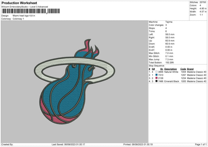Screen dimensions: 208x147
Task: Click the blue 7313 thread swatch
Action: (157, 75)
